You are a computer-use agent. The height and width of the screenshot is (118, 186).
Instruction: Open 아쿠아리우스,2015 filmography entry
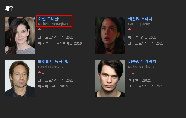click(53, 86)
